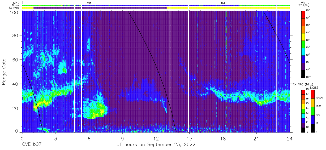Click UT hour tick label '15'

pyautogui.click(x=189, y=138)
